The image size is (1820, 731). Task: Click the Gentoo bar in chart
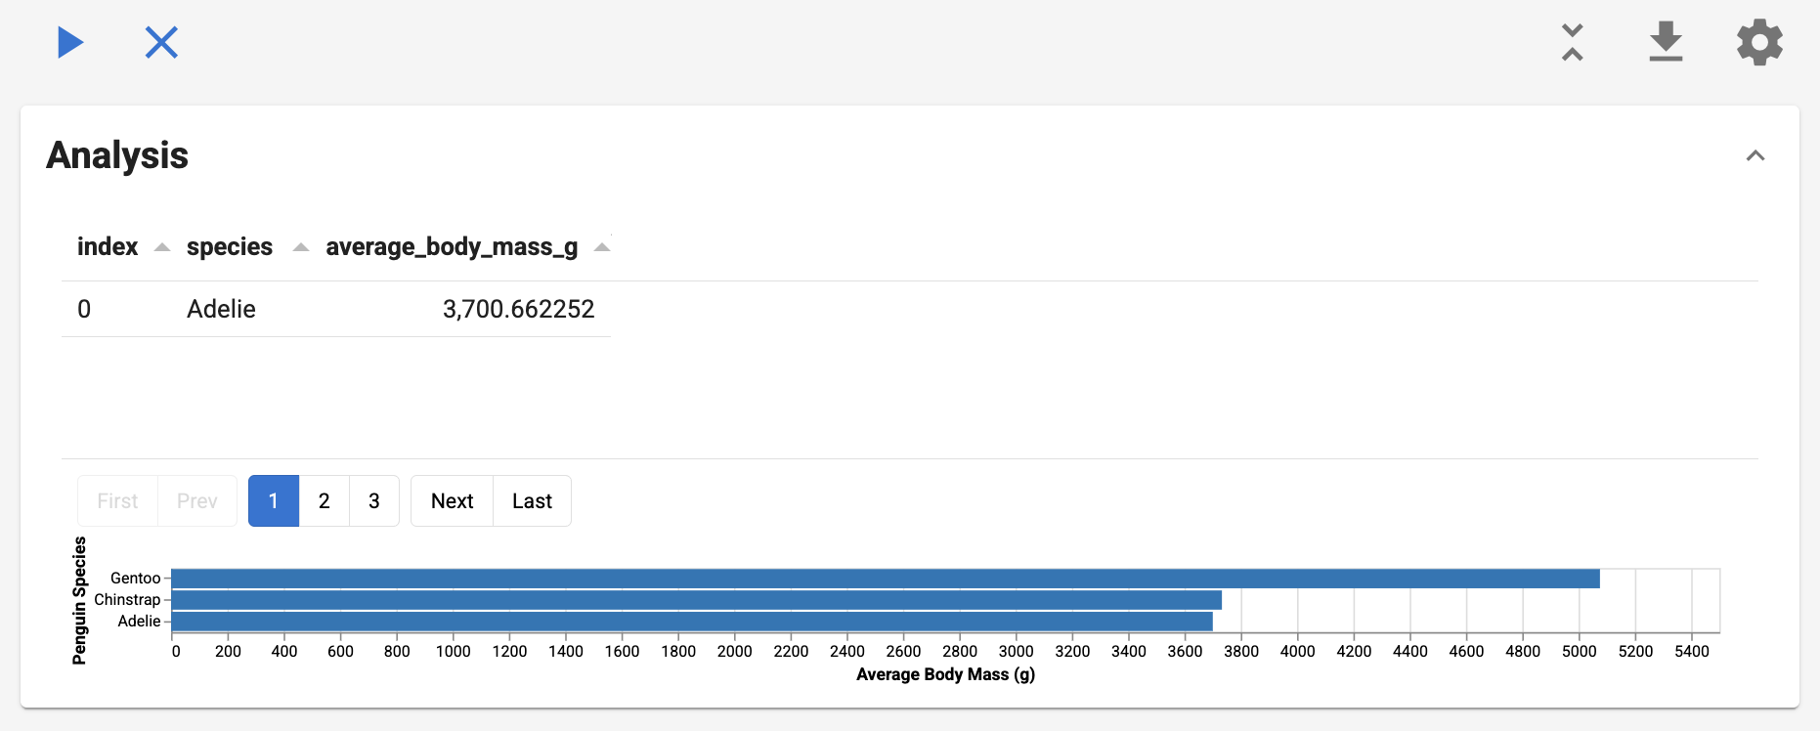(885, 579)
